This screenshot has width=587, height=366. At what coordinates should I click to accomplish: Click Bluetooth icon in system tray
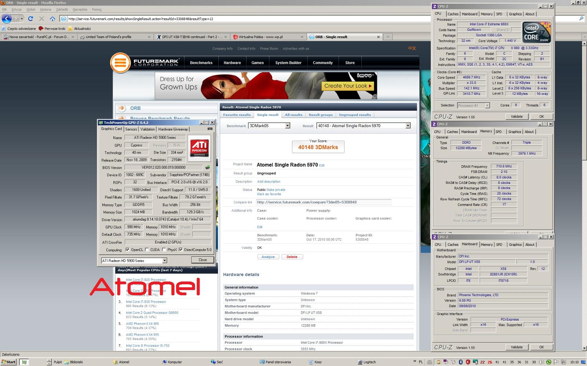[461, 362]
